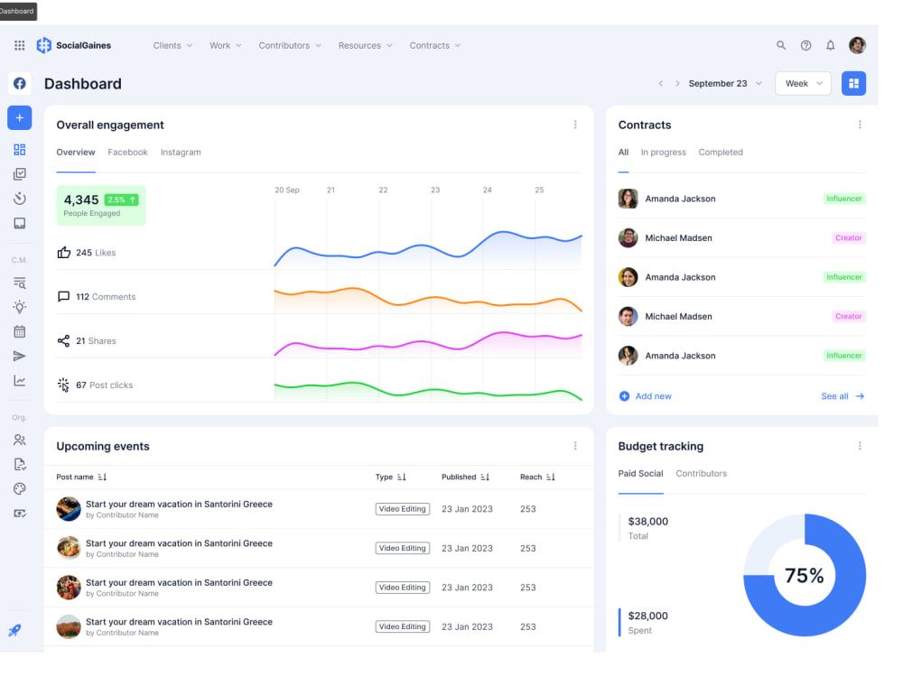The width and height of the screenshot is (903, 677).
Task: Expand the Contributors menu
Action: coord(290,45)
